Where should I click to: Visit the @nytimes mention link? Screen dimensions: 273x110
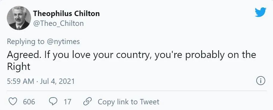[x=63, y=42]
